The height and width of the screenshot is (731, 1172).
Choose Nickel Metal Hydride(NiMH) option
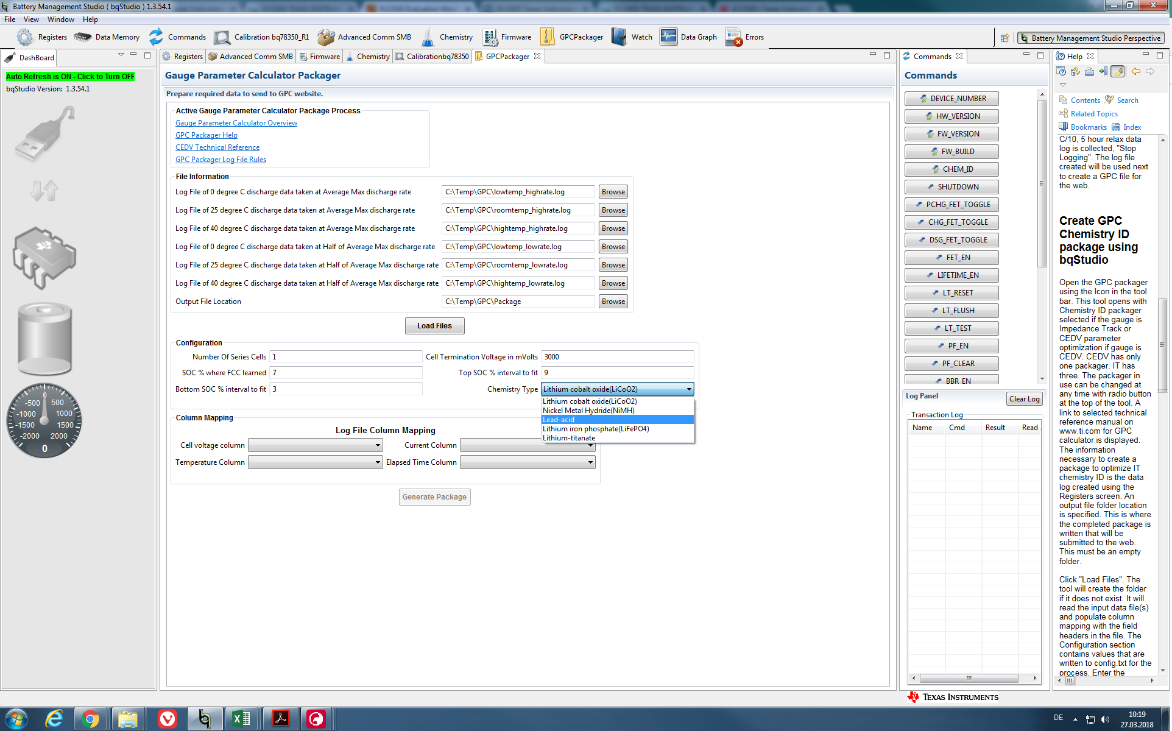(x=618, y=411)
